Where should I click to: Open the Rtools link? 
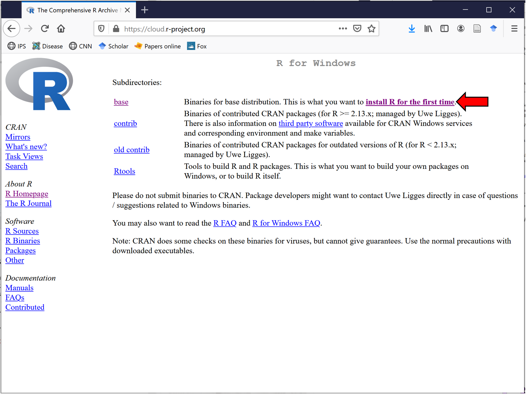pos(124,171)
